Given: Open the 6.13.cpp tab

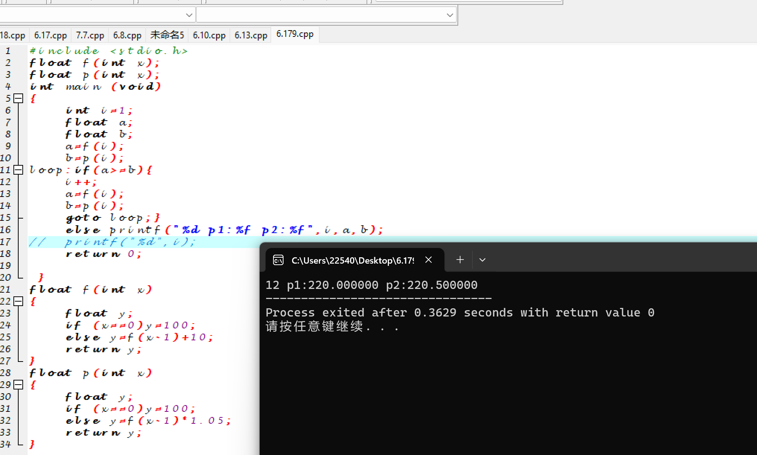Looking at the screenshot, I should 251,35.
